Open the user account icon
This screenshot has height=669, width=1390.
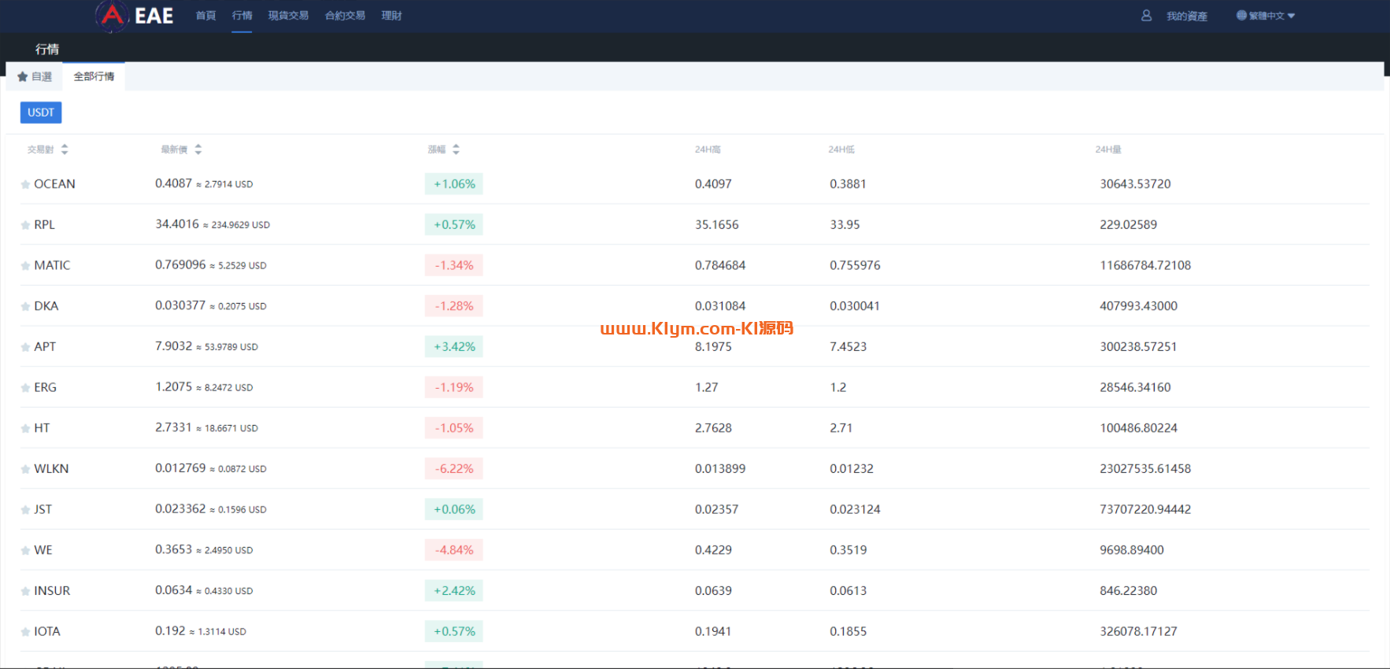point(1146,16)
